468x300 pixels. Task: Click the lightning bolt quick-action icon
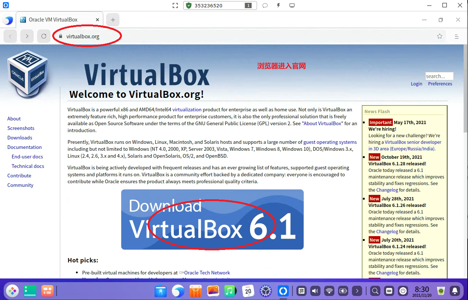(279, 5)
